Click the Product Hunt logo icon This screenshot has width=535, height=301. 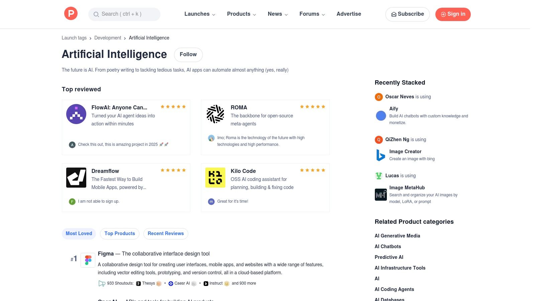coord(71,14)
